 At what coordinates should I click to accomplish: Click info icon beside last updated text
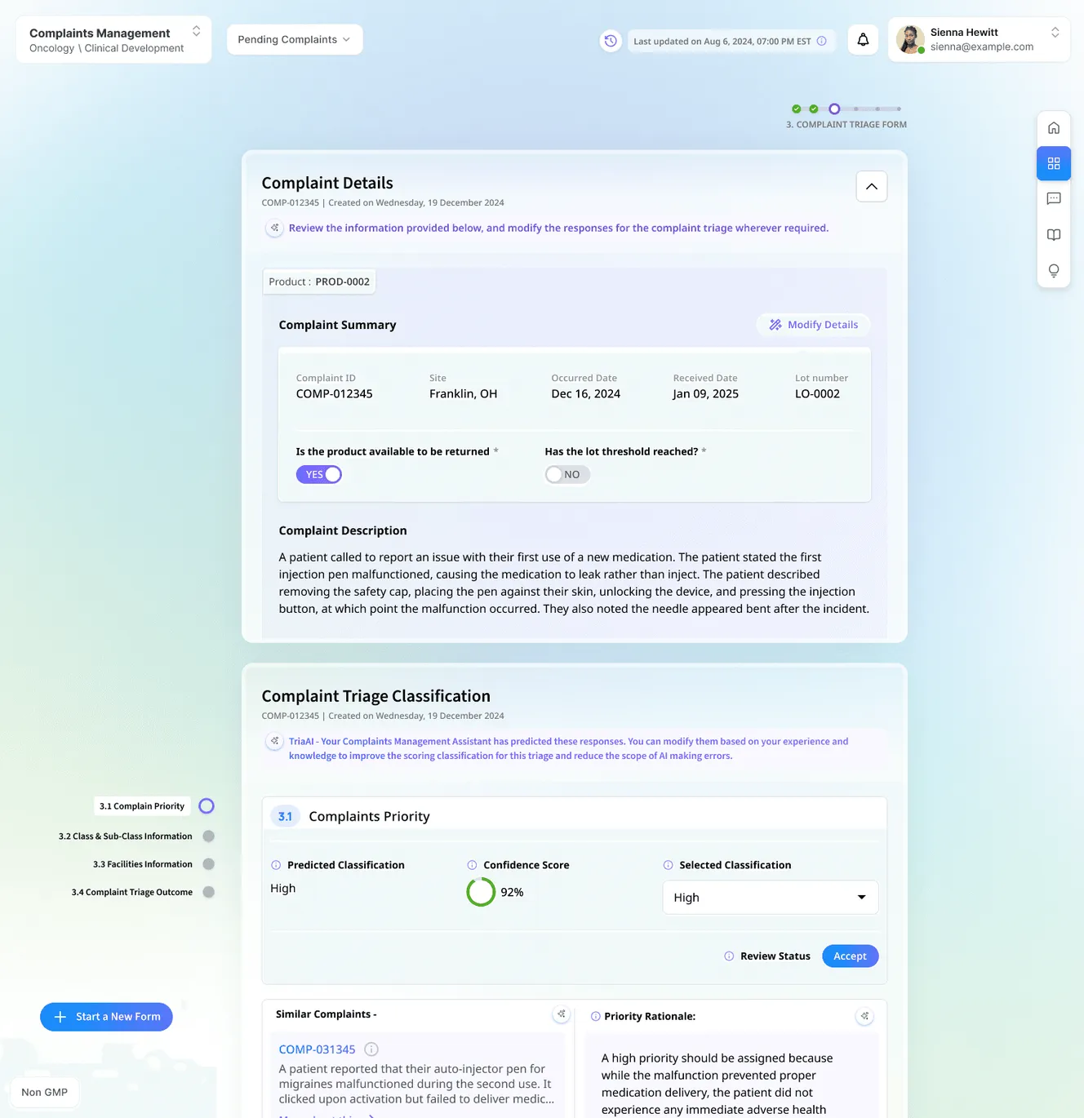click(821, 41)
